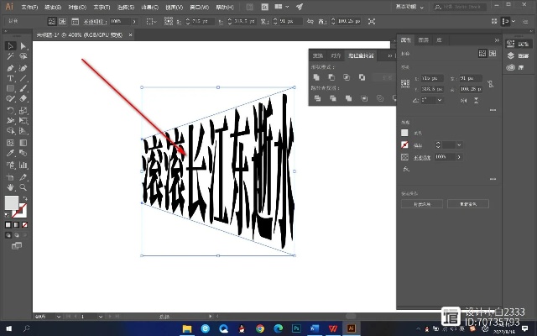Flip selection vertically in Properties panel
The height and width of the screenshot is (336, 537).
(476, 101)
